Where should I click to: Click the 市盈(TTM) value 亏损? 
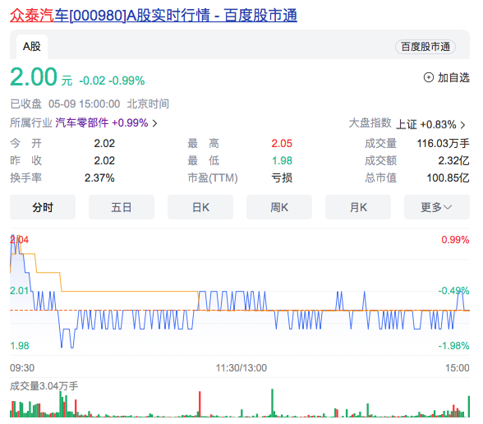click(282, 177)
